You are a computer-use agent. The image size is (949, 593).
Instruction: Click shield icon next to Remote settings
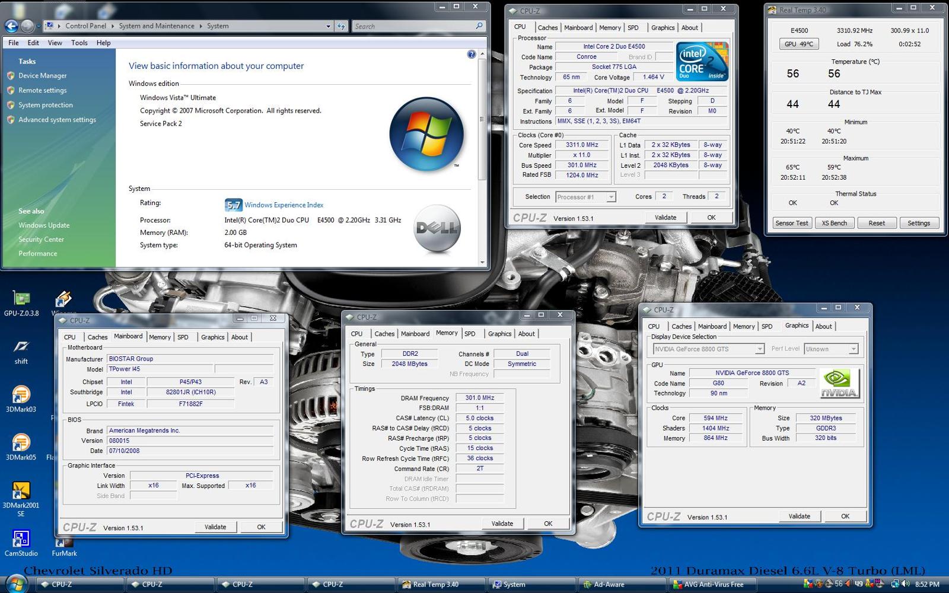point(11,90)
